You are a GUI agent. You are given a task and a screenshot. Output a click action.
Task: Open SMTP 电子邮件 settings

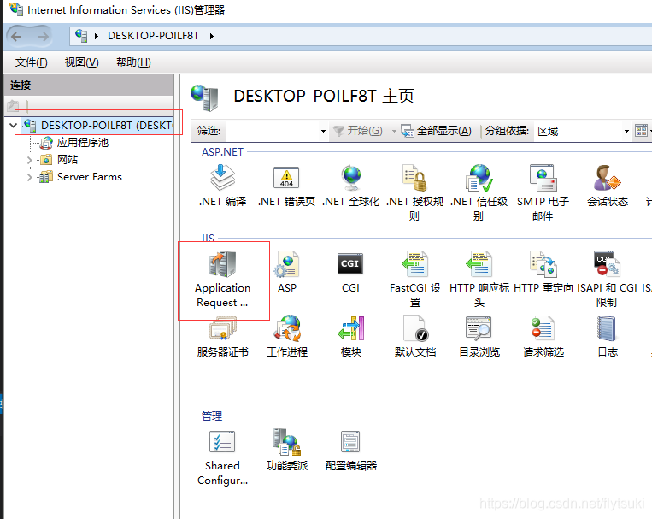tap(543, 192)
